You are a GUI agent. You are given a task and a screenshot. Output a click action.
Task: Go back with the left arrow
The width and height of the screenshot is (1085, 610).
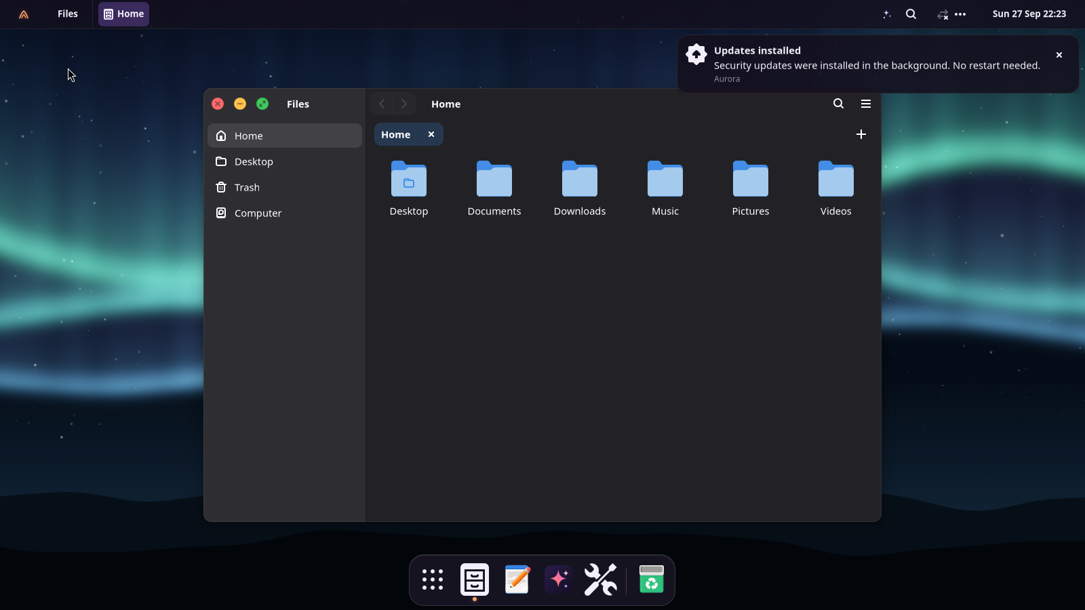(x=382, y=104)
